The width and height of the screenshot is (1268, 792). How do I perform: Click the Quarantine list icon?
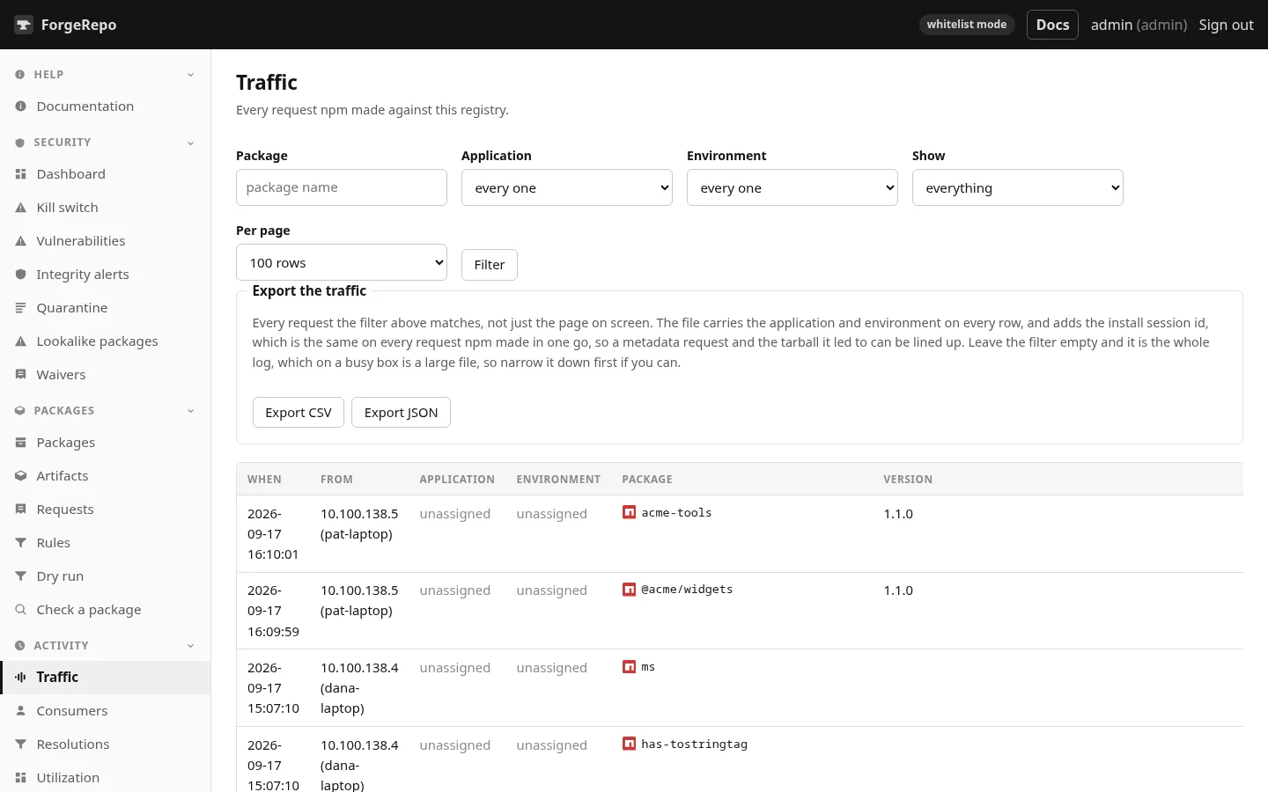(20, 308)
